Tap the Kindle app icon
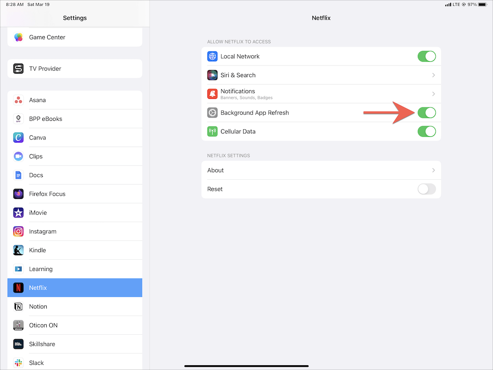The image size is (493, 370). click(18, 250)
